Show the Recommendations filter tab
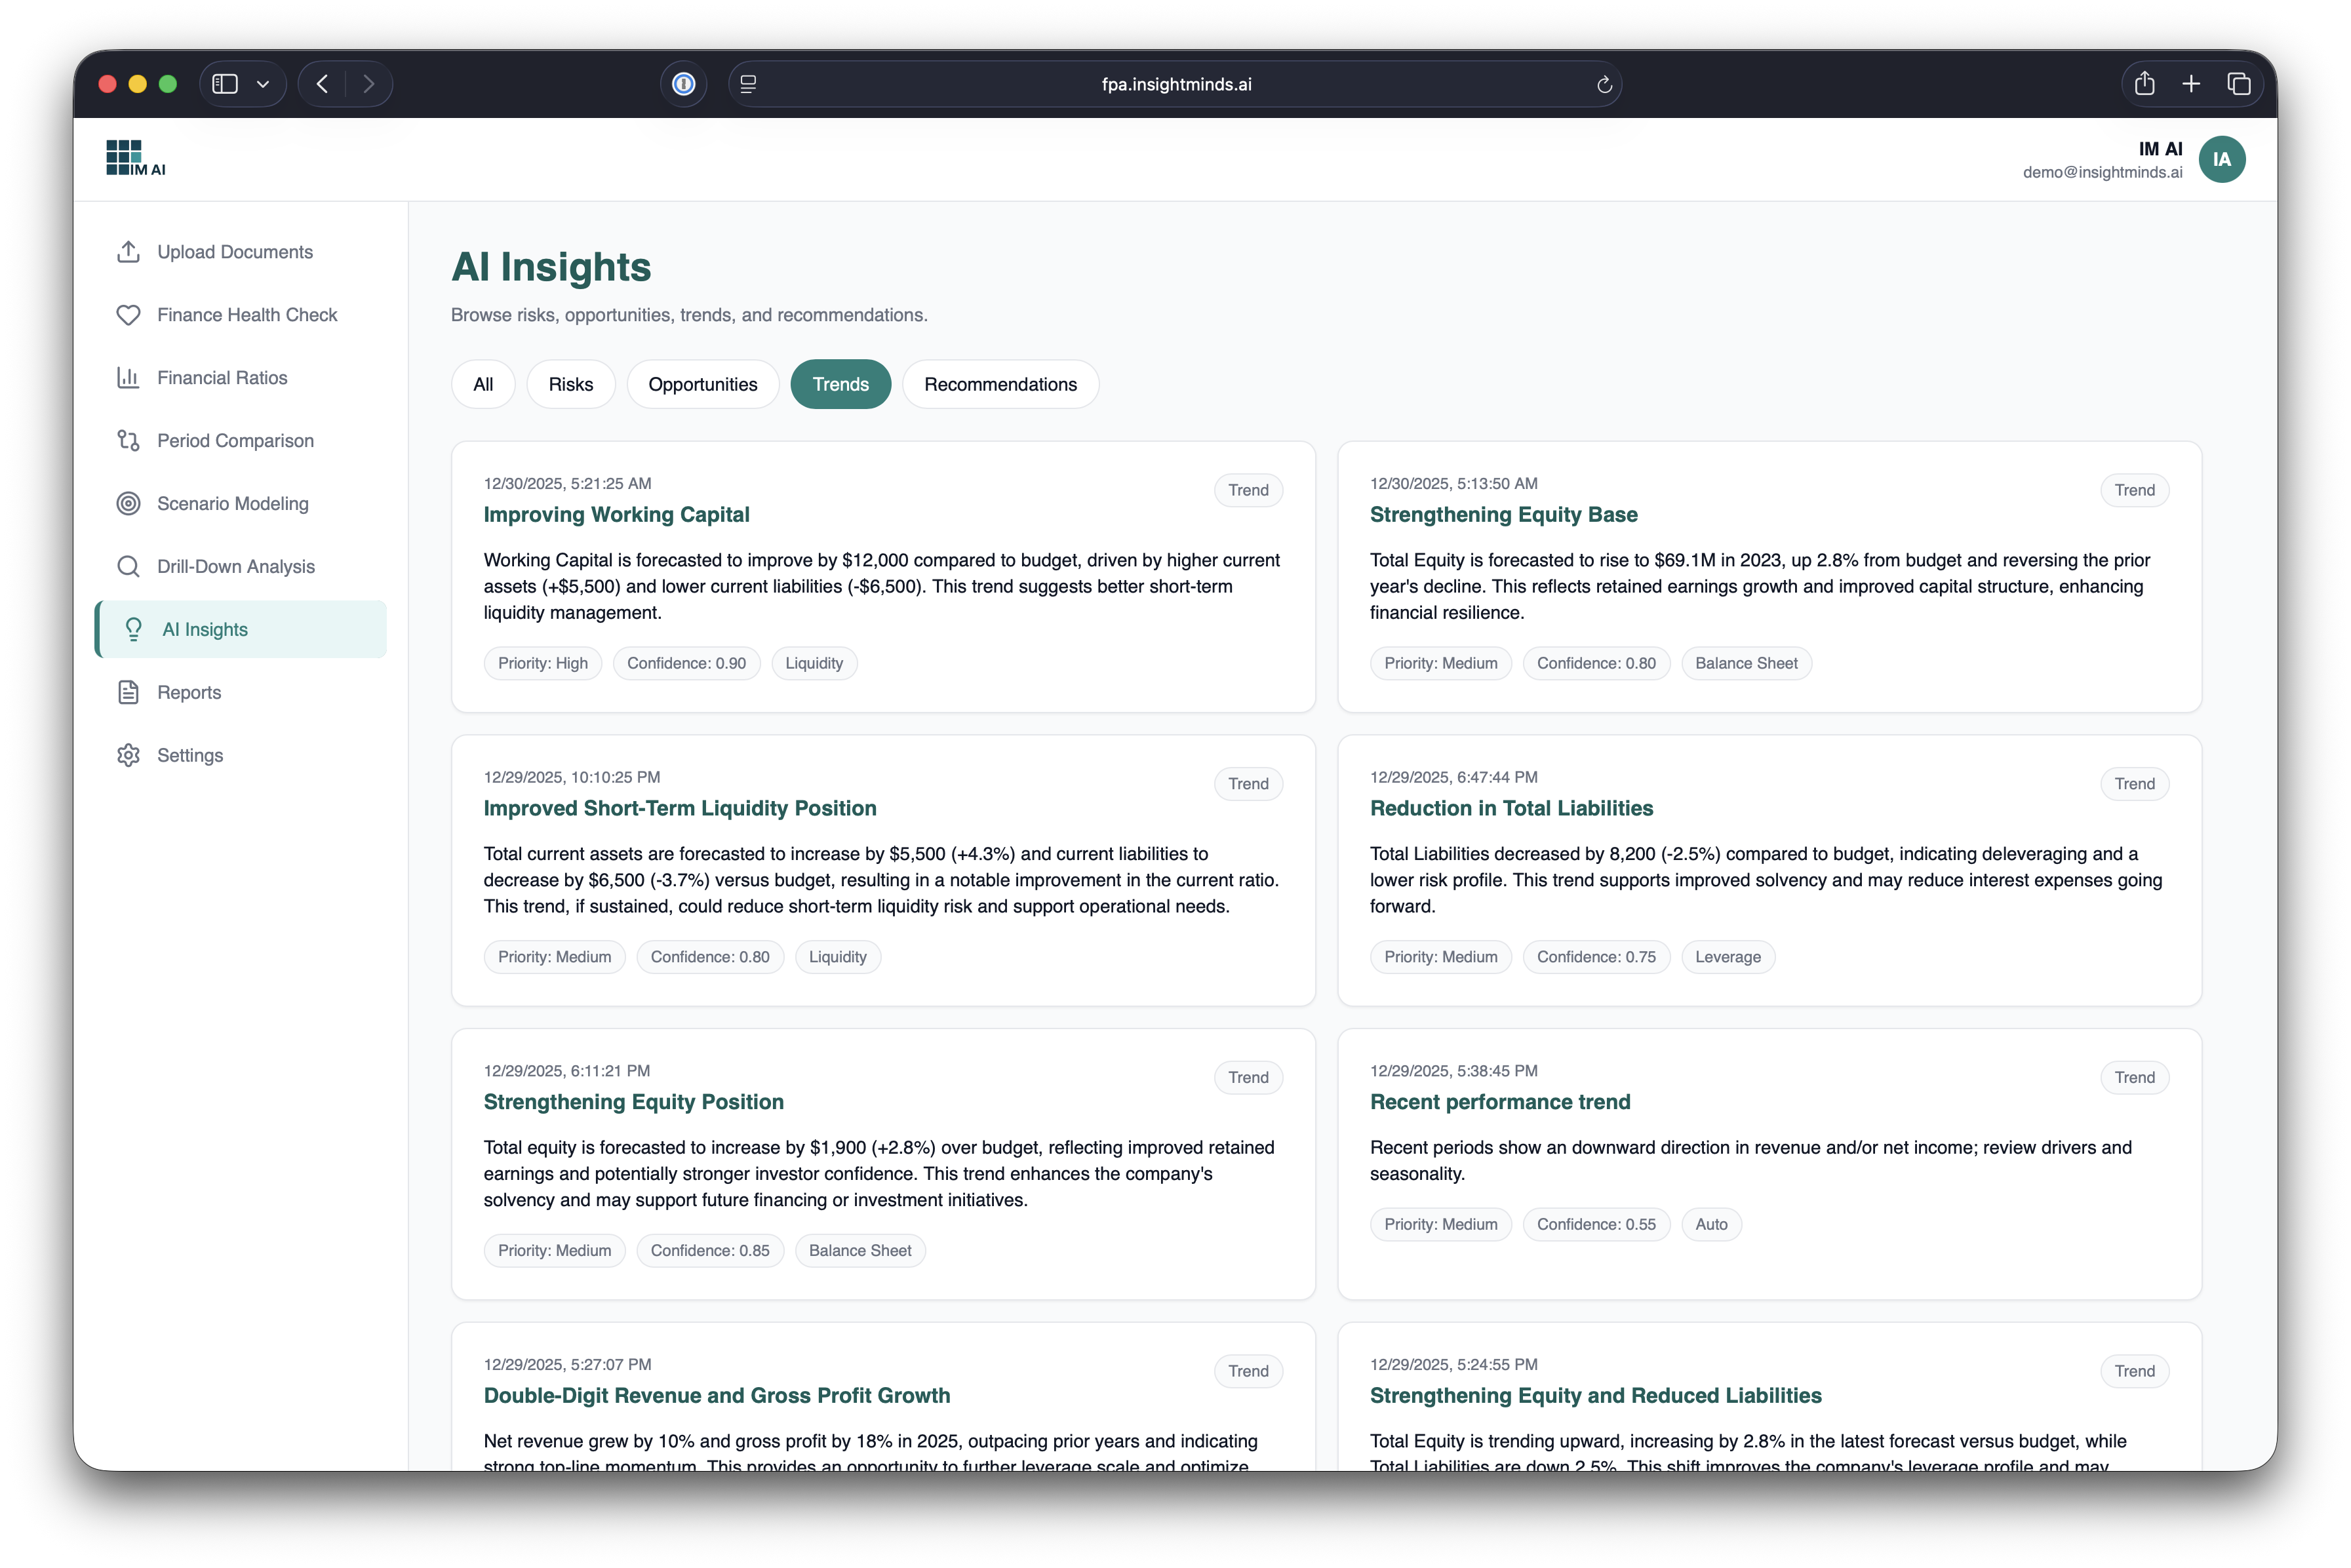This screenshot has width=2351, height=1568. [x=1000, y=385]
